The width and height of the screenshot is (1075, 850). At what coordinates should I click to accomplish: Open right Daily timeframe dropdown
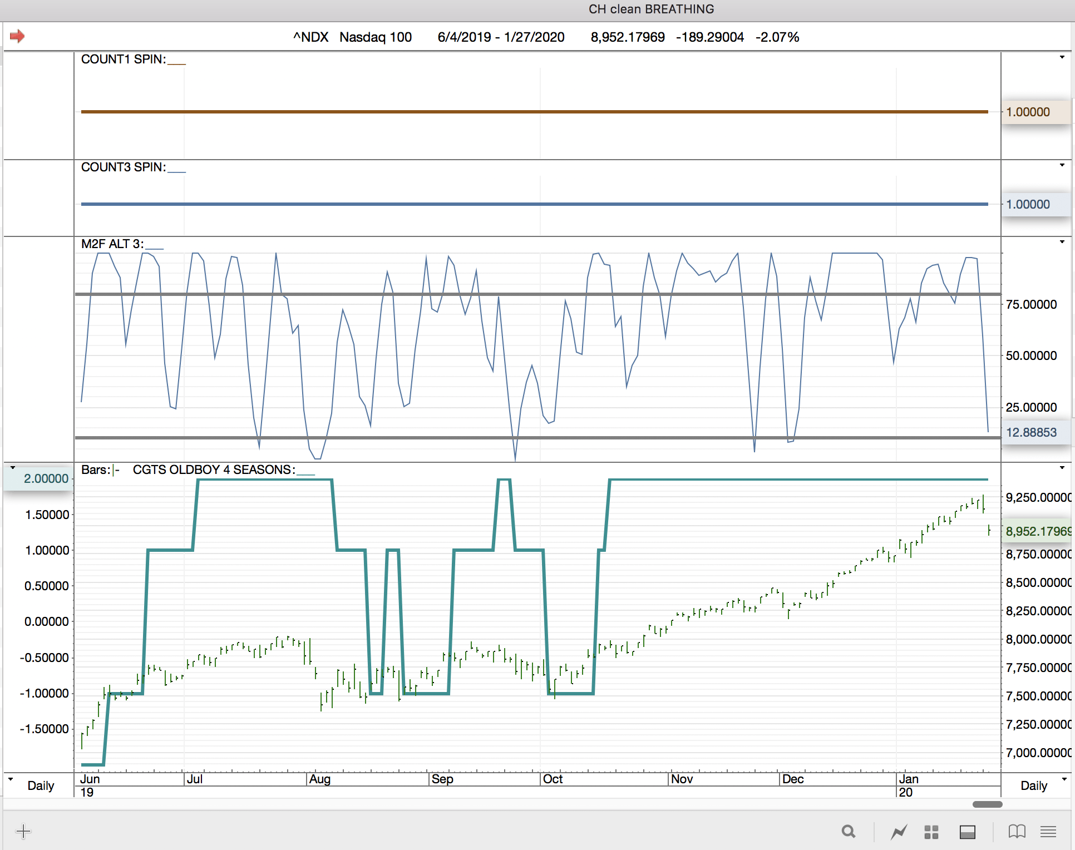pyautogui.click(x=1034, y=785)
